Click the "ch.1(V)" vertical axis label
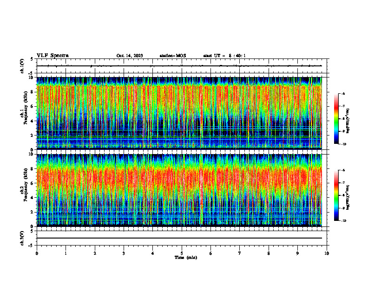Screen dimensions: 368x284 22,66
